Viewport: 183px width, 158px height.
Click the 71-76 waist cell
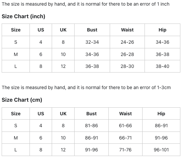coord(125,150)
